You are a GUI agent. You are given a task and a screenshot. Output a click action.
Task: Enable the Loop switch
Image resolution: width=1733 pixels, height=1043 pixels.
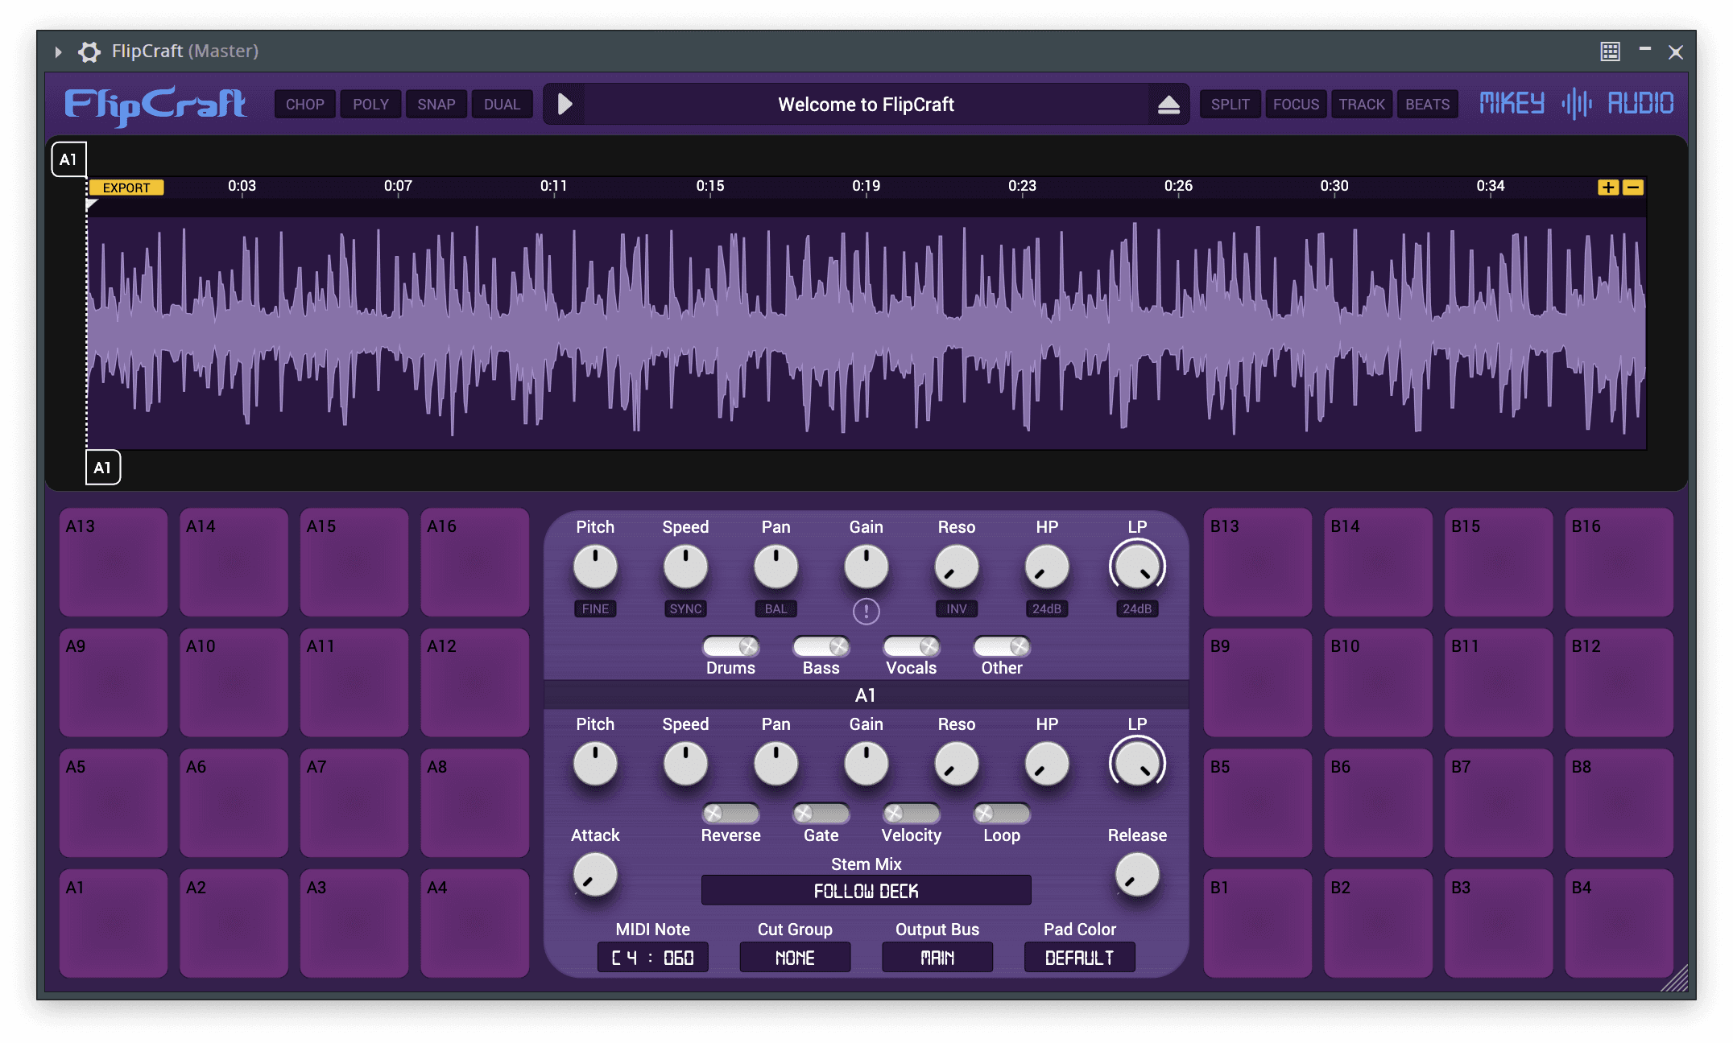1001,814
